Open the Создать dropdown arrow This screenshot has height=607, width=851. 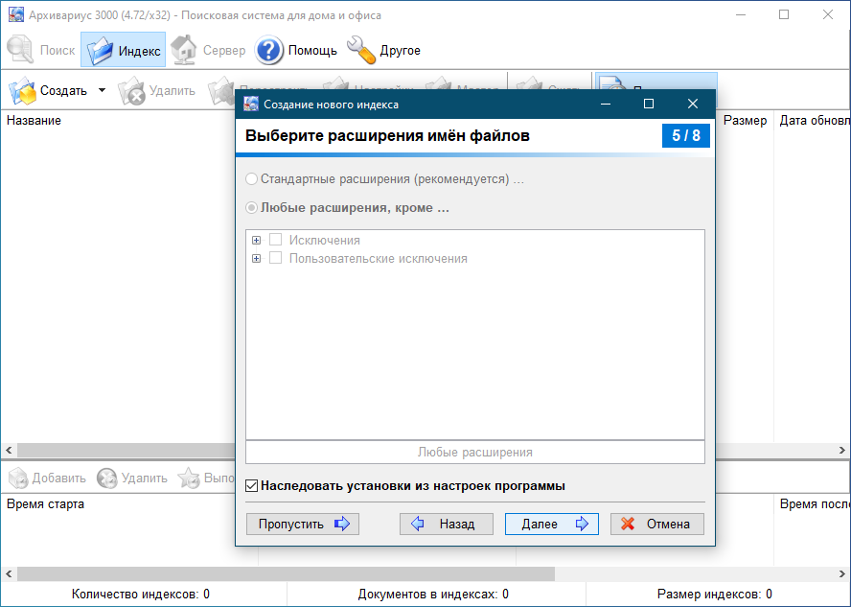[x=102, y=90]
